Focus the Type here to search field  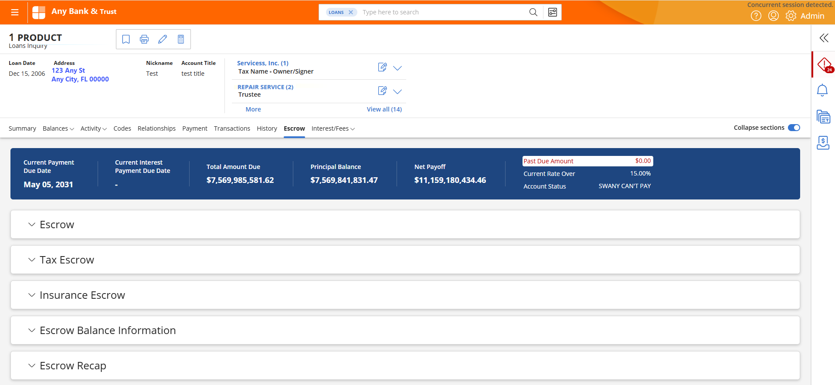(442, 12)
